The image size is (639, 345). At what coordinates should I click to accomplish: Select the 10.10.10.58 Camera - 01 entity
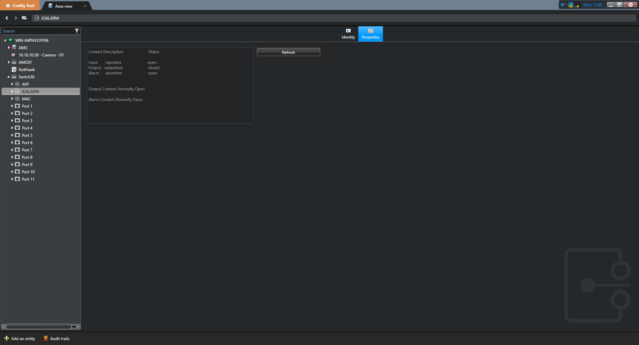coord(41,55)
